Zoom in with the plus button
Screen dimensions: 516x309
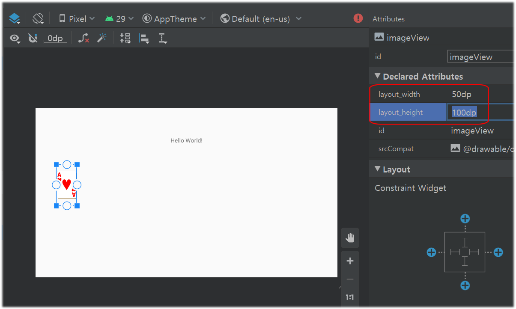(x=350, y=261)
